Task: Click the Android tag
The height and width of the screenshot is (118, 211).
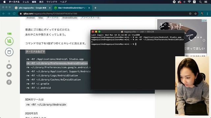Action: tap(31, 18)
